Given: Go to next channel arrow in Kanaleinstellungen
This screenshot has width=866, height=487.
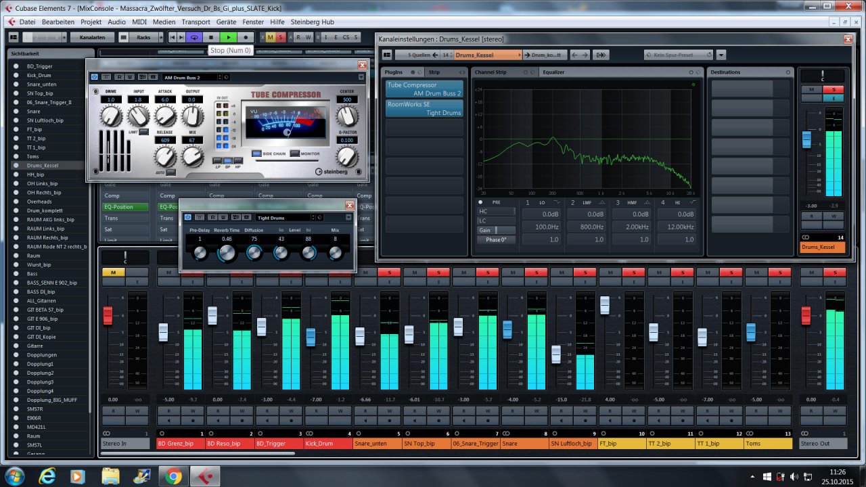Looking at the screenshot, I should pos(585,55).
